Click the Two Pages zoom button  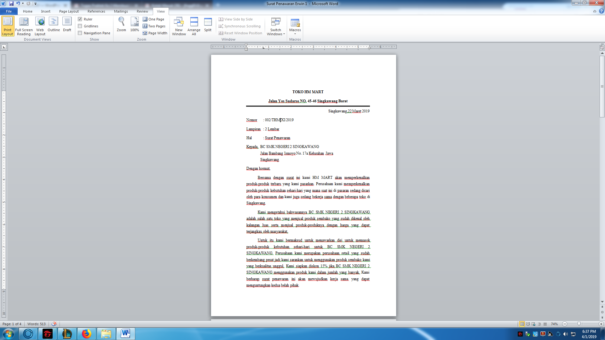click(154, 26)
